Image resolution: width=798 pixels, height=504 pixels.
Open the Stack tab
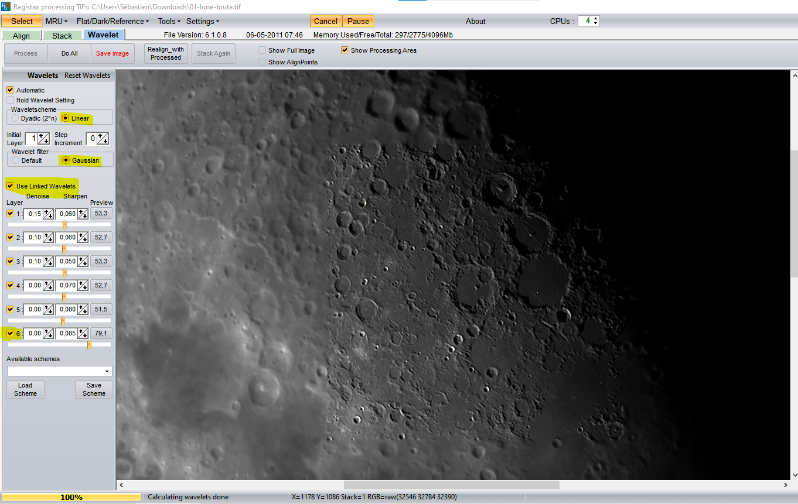62,36
